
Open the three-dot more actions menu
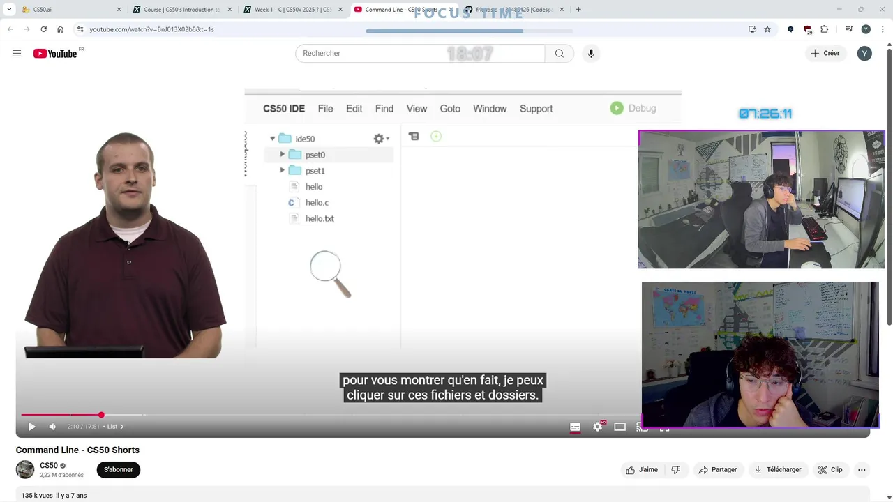point(862,470)
